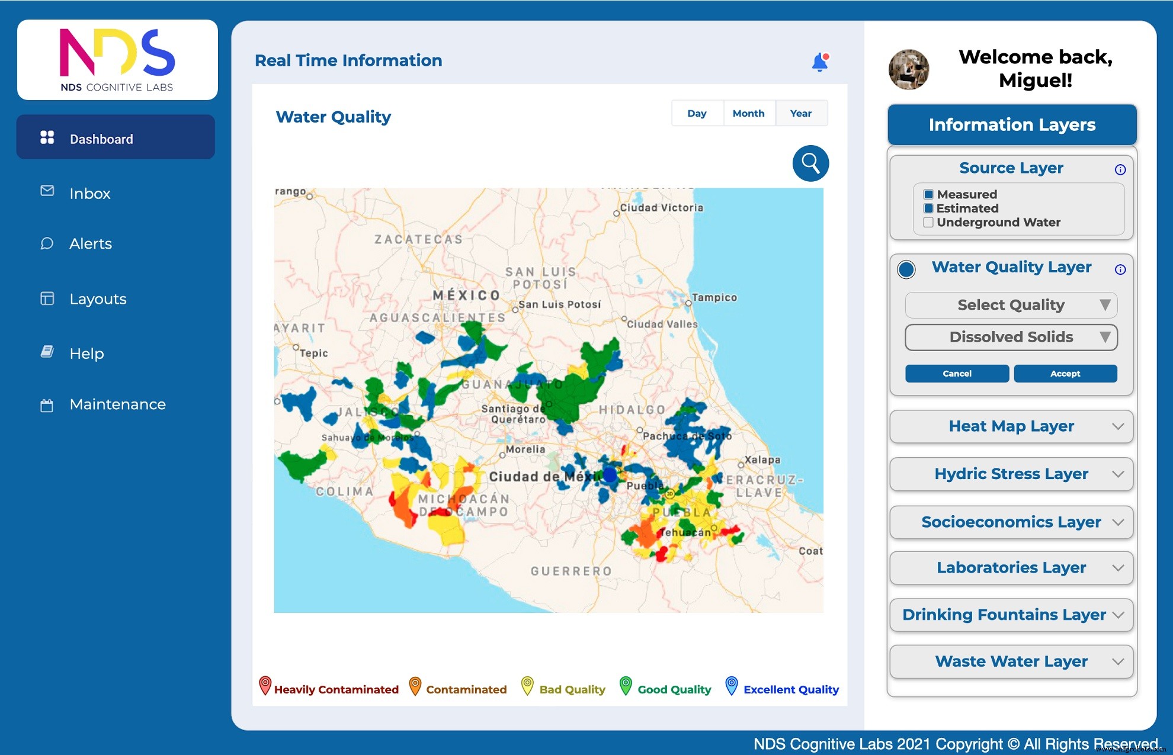Open the Inbox from the sidebar
This screenshot has width=1173, height=755.
pos(90,193)
